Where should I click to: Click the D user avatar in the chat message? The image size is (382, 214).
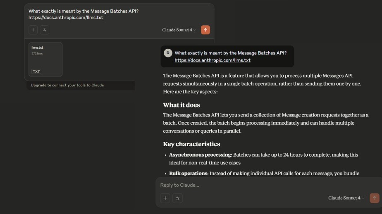click(168, 53)
